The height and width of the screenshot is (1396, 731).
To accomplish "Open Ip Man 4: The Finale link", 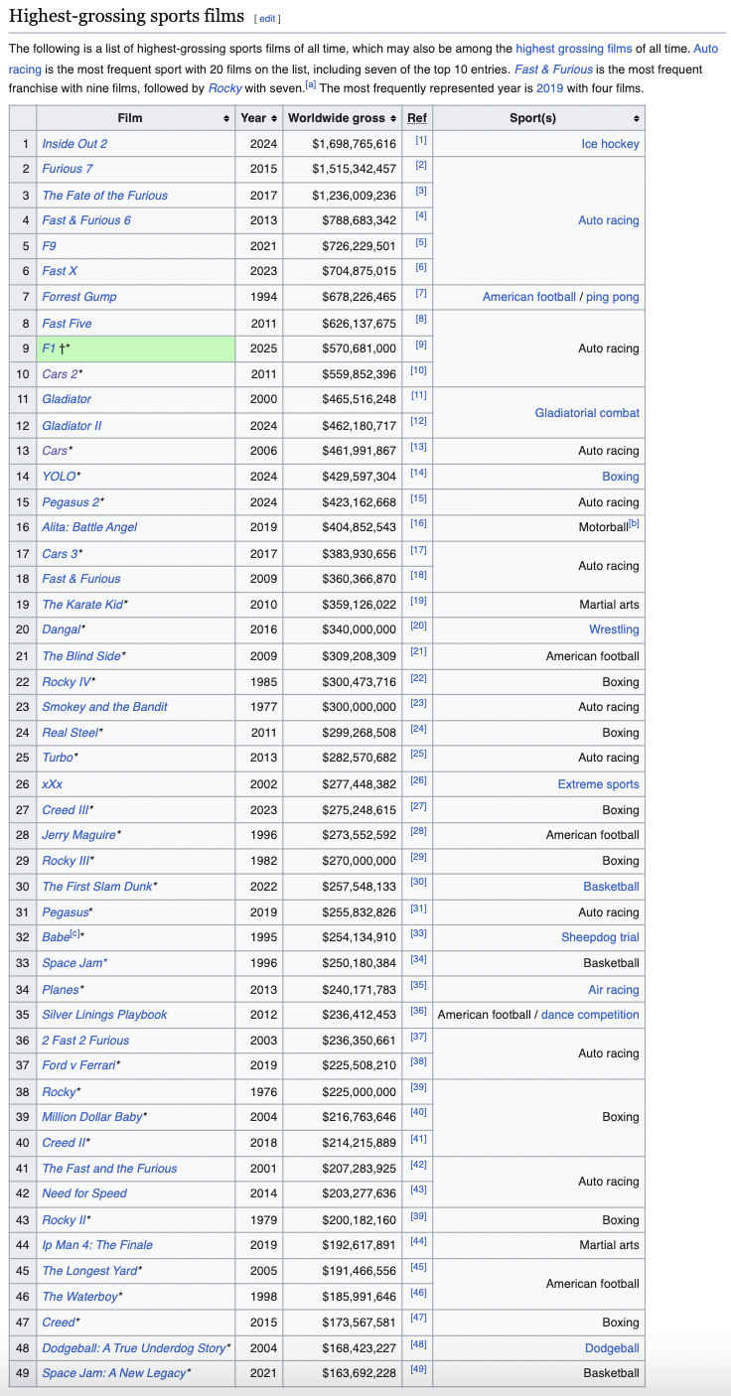I will click(x=97, y=1245).
